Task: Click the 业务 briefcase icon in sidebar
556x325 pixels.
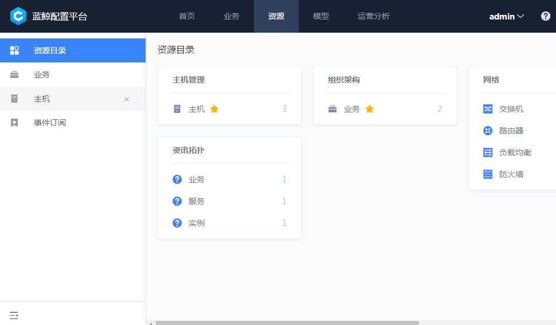Action: [x=14, y=75]
